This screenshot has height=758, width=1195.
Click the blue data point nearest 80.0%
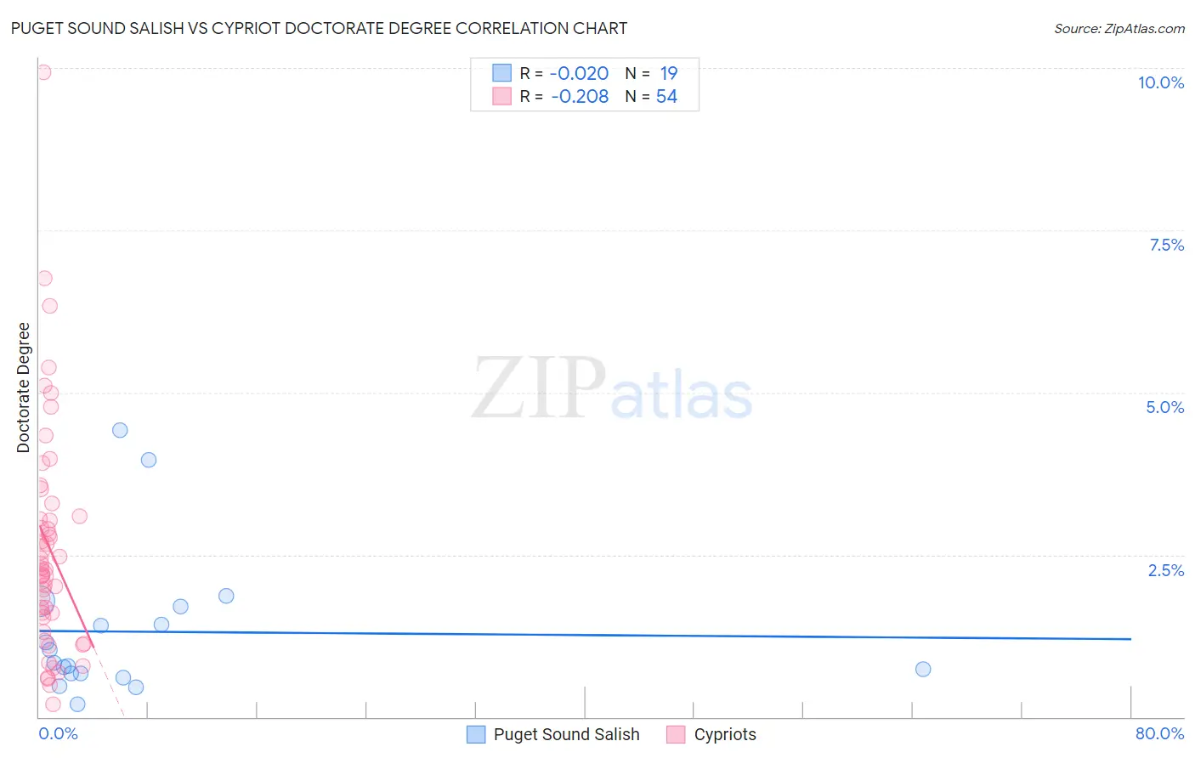pyautogui.click(x=923, y=669)
